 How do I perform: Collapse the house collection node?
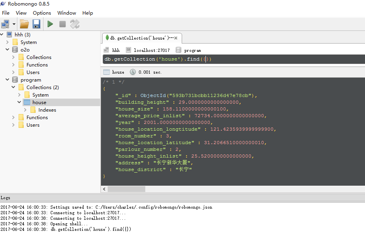[19, 102]
